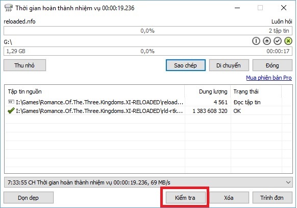Click the TeraCopy app icon in title bar

(8, 8)
